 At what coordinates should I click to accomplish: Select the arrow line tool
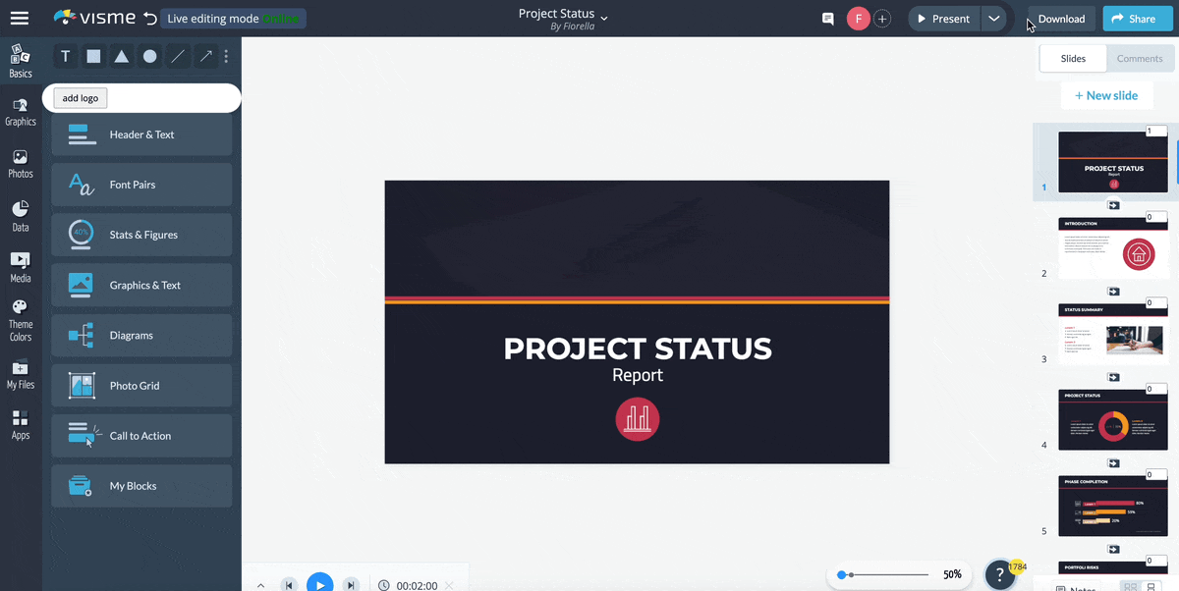(206, 57)
